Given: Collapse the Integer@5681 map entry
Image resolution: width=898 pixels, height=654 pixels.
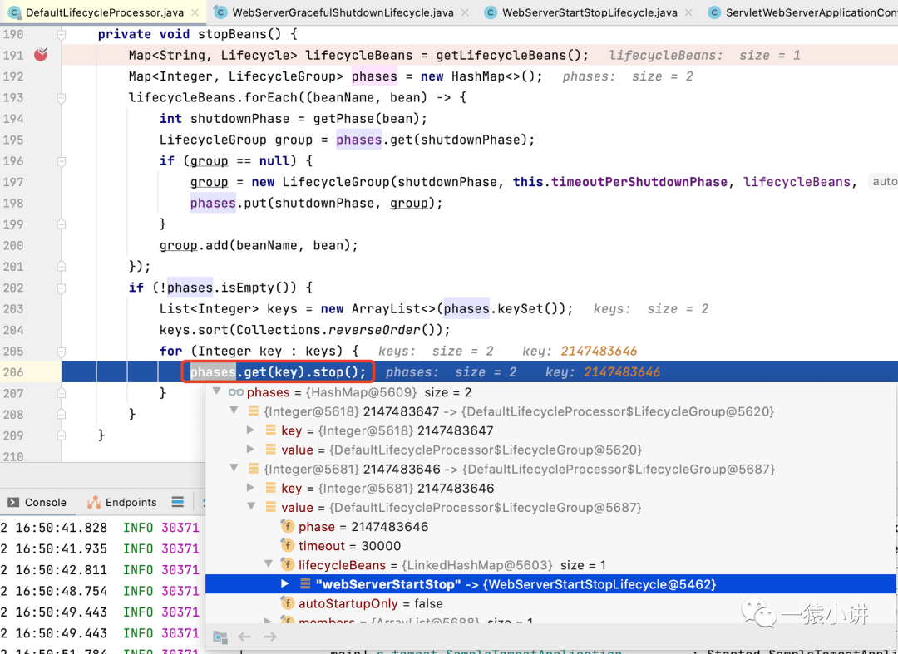Looking at the screenshot, I should coord(234,469).
